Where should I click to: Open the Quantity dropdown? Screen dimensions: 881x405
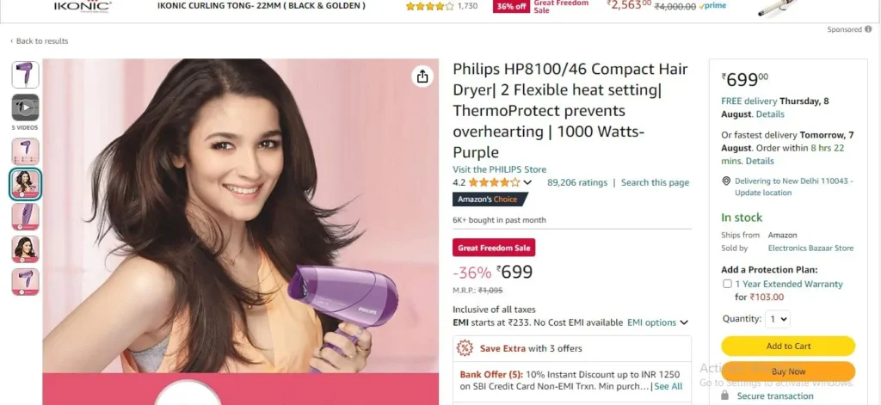[778, 319]
